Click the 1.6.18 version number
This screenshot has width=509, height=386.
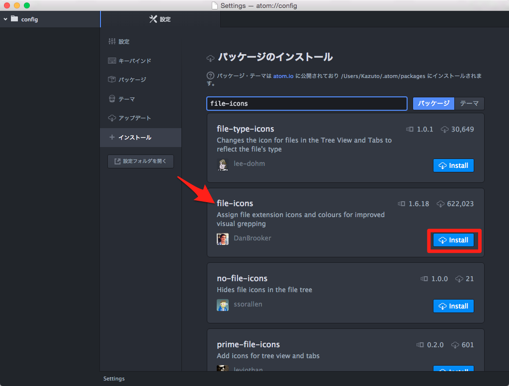tap(419, 204)
